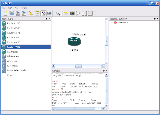Click canvas vertical scrollbar up arrow
160x115 pixels.
[106, 18]
